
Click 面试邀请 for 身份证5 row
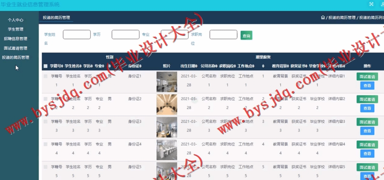click(x=367, y=167)
